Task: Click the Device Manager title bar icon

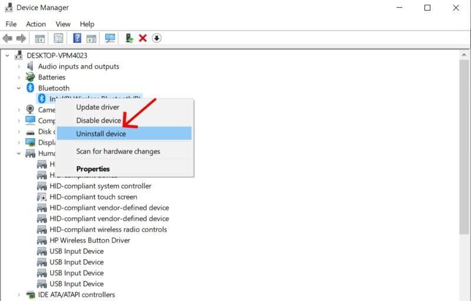Action: (9, 7)
